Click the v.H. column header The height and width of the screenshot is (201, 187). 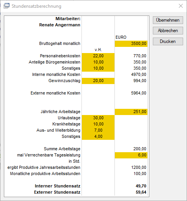[x=98, y=50]
